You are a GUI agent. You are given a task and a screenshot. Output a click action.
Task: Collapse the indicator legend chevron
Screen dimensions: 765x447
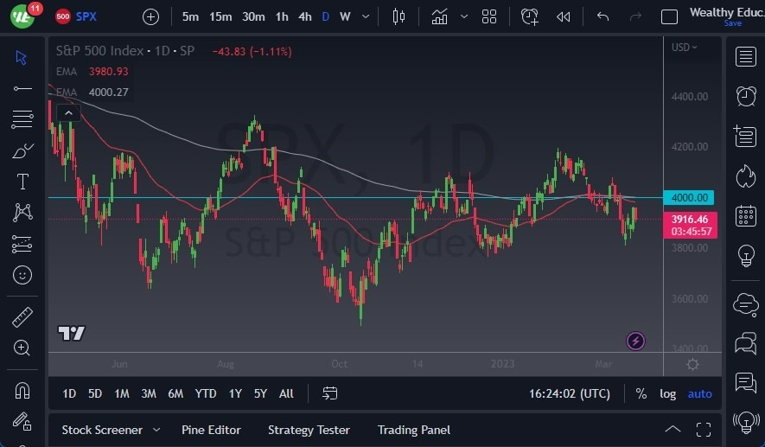69,113
